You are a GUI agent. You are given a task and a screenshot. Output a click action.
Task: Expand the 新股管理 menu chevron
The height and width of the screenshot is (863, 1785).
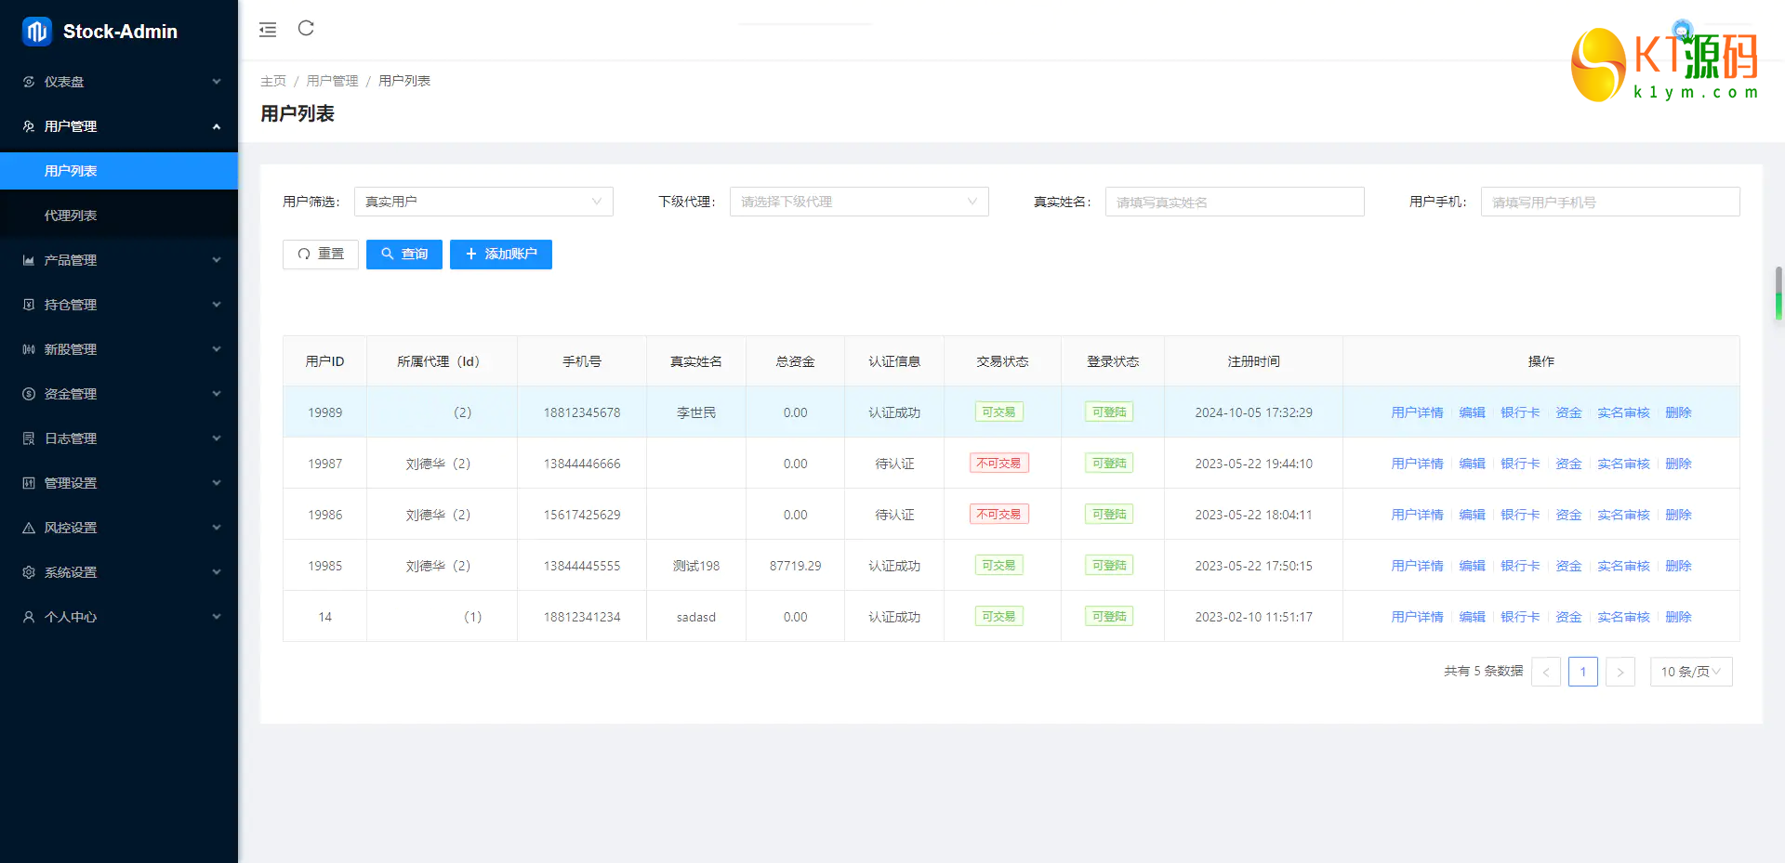217,349
